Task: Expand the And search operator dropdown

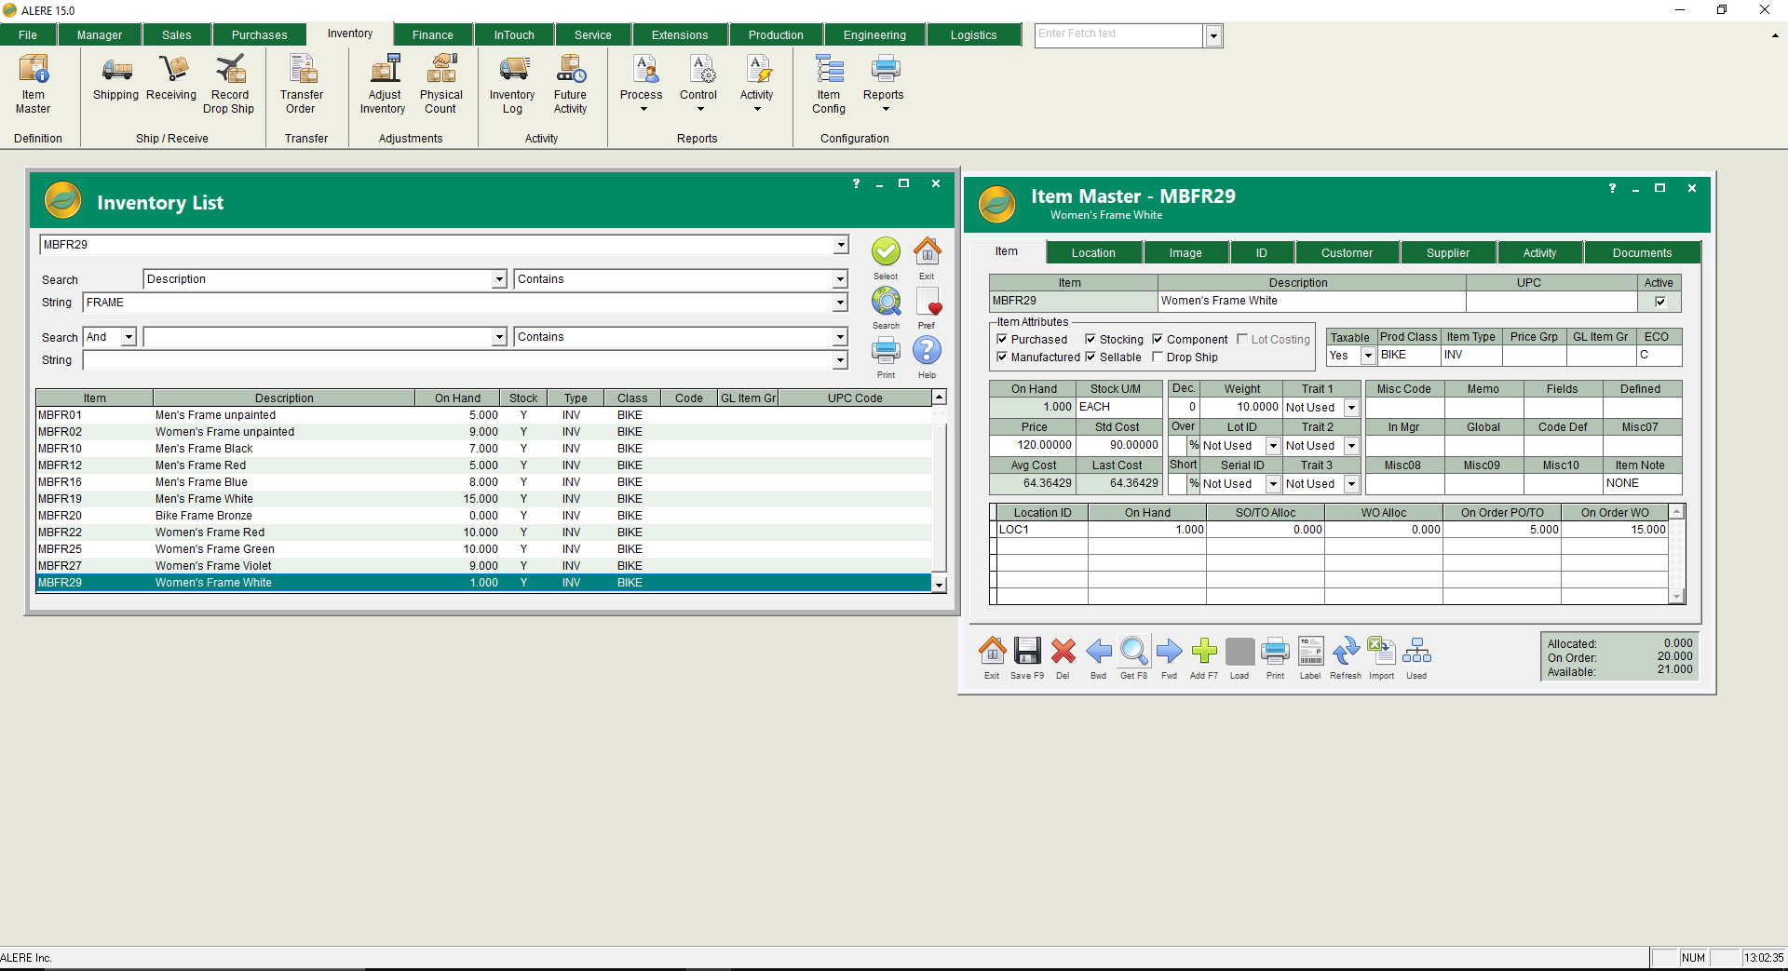Action: (x=129, y=337)
